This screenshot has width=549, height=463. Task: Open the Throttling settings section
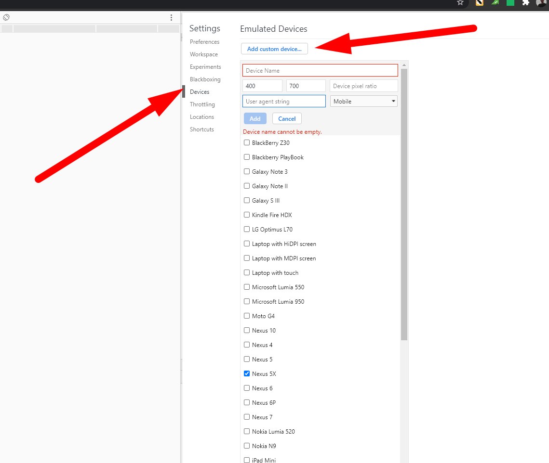(202, 104)
